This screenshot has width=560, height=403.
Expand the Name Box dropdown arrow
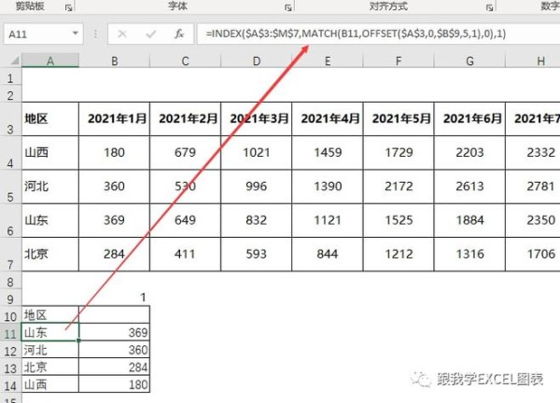[75, 34]
